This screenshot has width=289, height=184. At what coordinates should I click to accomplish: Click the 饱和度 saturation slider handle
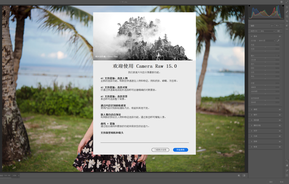265,104
